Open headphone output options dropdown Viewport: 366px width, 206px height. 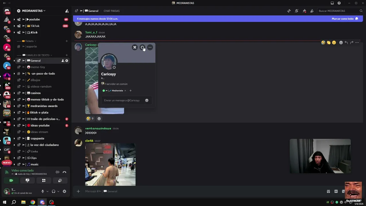(x=58, y=191)
